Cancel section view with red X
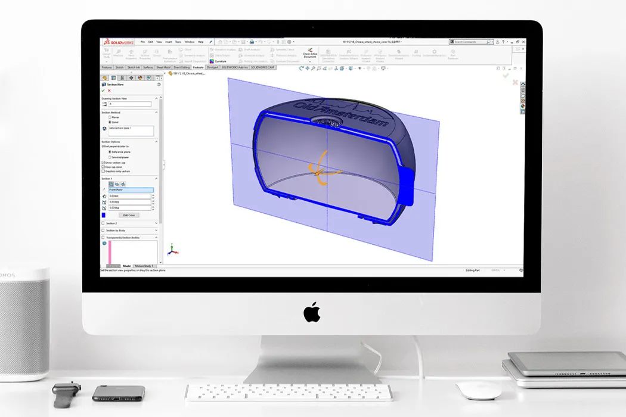Screen dimensions: 626x417 click(109, 91)
